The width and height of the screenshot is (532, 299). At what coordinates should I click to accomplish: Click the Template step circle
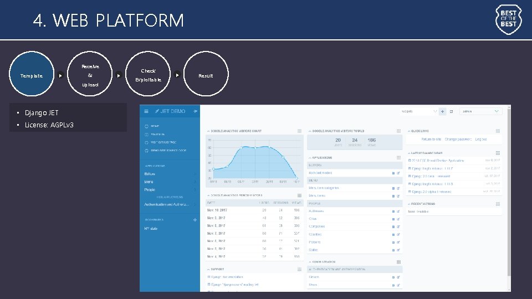tap(32, 74)
